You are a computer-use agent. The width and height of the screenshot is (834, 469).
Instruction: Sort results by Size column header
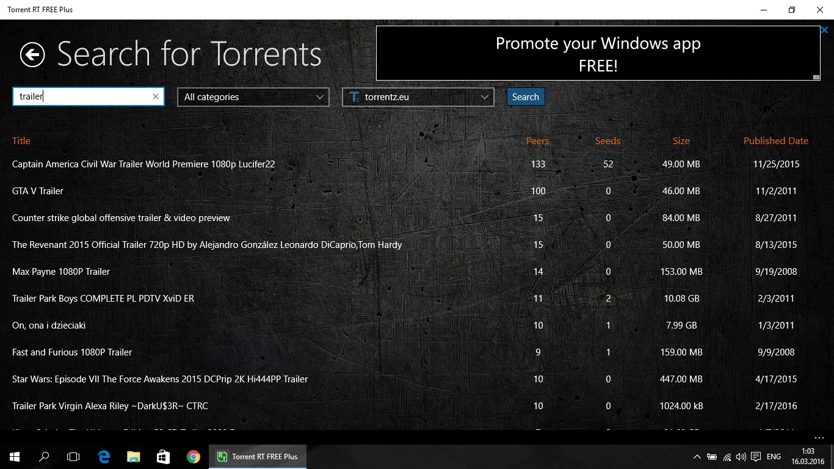point(681,140)
